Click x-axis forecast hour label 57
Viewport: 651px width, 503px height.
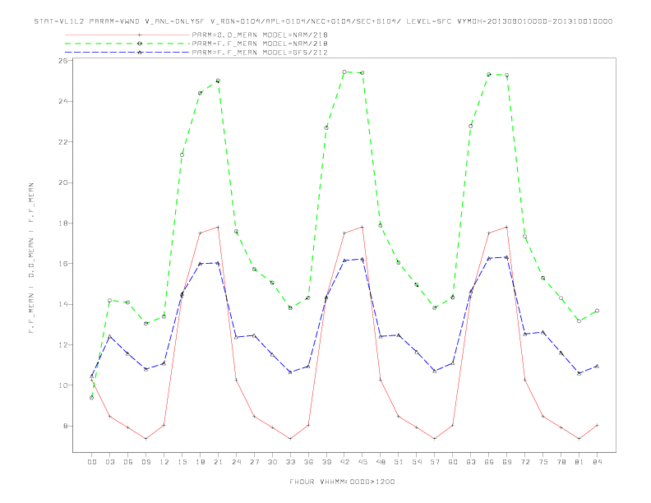(x=435, y=462)
